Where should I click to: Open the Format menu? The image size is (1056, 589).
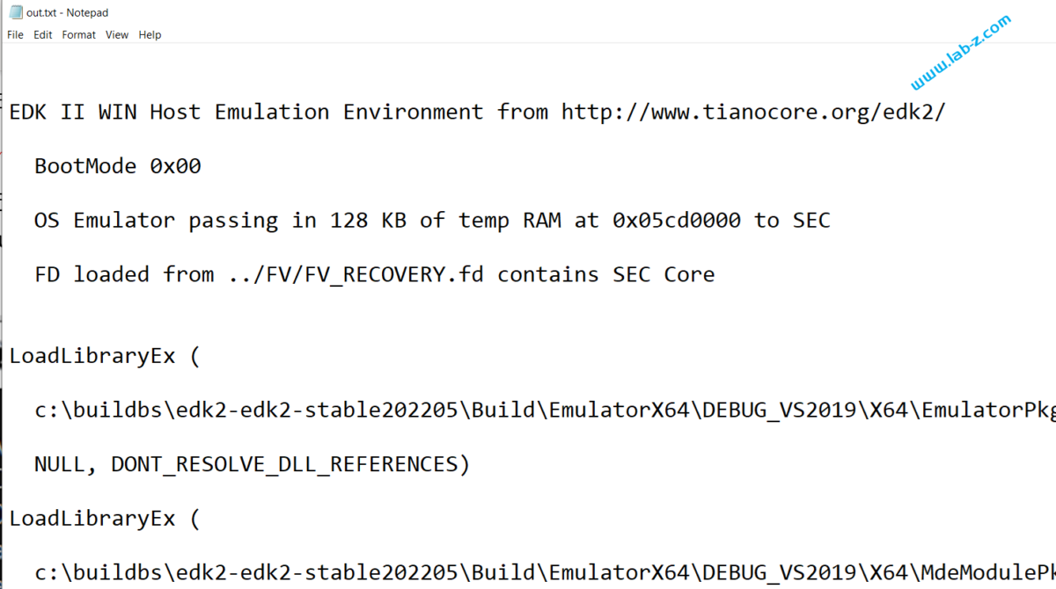click(78, 34)
